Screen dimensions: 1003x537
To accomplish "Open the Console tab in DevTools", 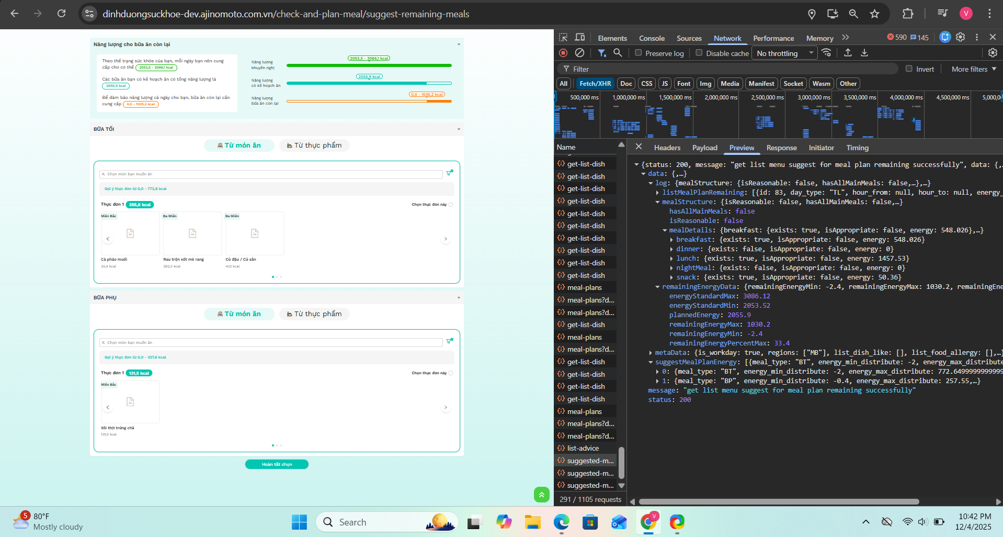I will tap(652, 38).
